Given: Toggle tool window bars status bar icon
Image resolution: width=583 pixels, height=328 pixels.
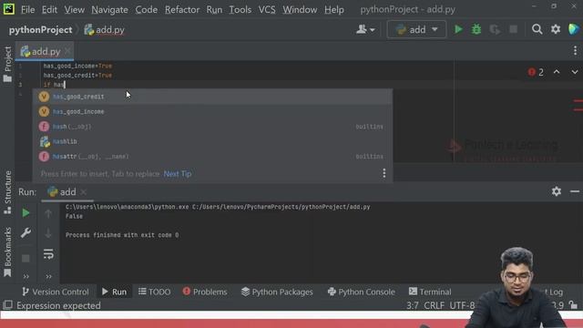Looking at the screenshot, I should pyautogui.click(x=7, y=305).
